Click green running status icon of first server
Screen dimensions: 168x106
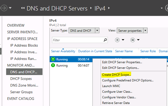53,59
